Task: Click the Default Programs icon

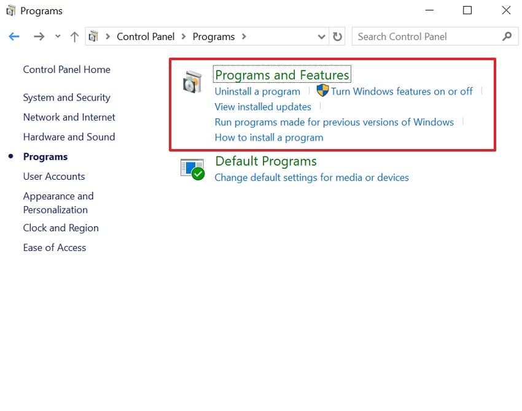Action: [193, 168]
